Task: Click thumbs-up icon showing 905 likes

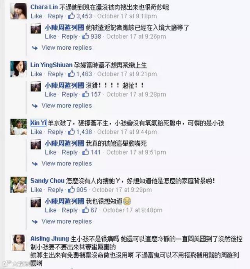Action: 71,189
